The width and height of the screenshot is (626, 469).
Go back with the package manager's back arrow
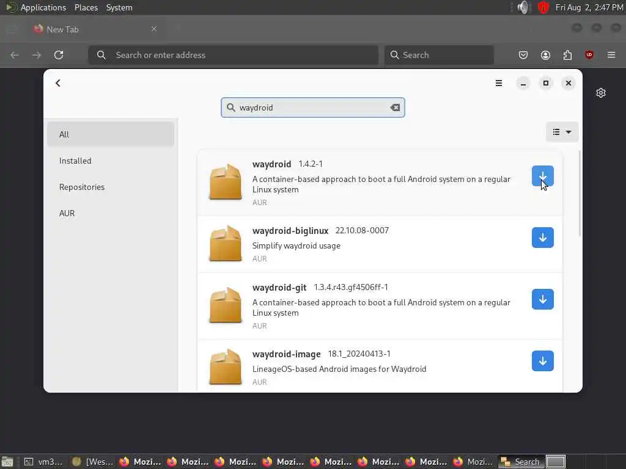pyautogui.click(x=58, y=83)
